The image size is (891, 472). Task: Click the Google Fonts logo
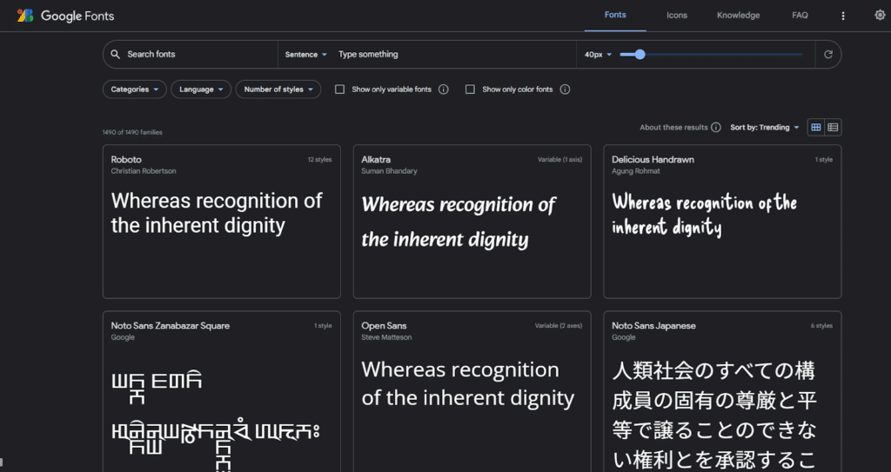(65, 16)
